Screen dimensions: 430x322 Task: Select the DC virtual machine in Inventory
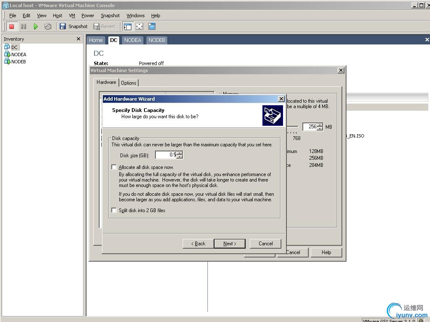[11, 47]
